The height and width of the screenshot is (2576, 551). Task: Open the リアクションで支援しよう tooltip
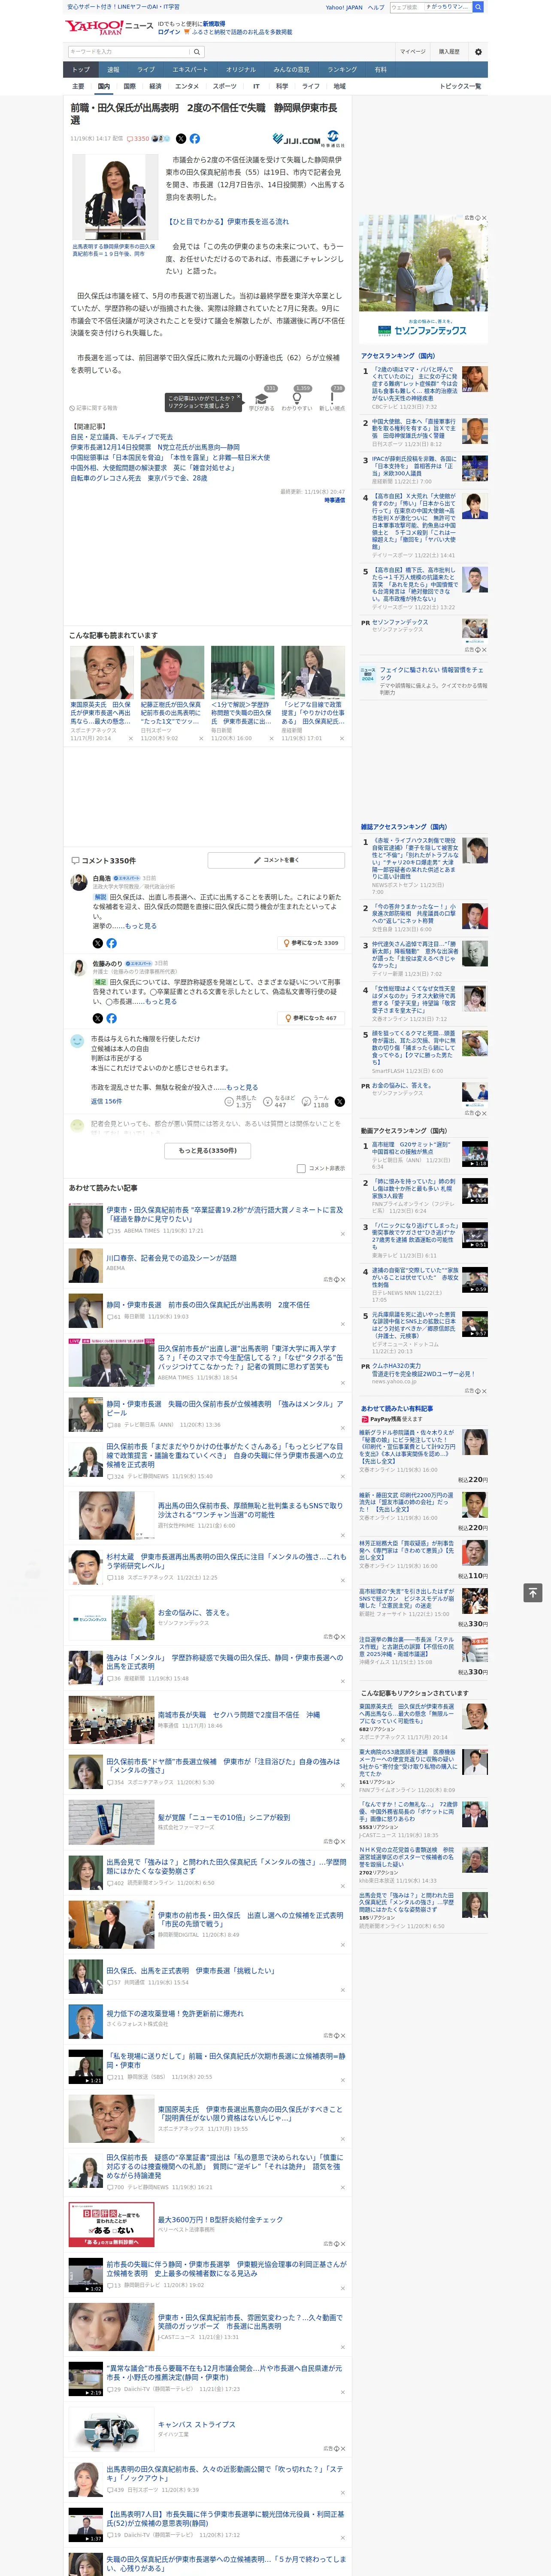[203, 402]
